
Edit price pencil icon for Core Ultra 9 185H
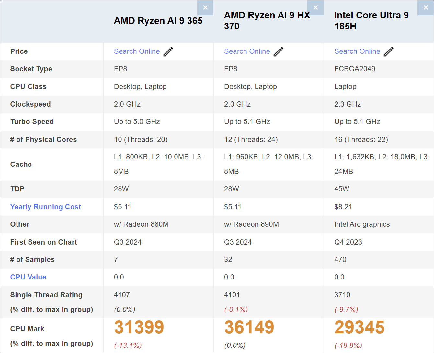point(388,51)
